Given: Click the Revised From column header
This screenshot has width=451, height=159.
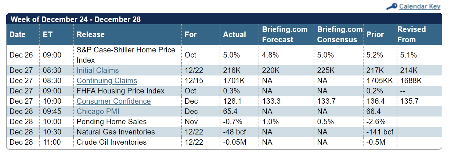Looking at the screenshot, I should [x=411, y=34].
